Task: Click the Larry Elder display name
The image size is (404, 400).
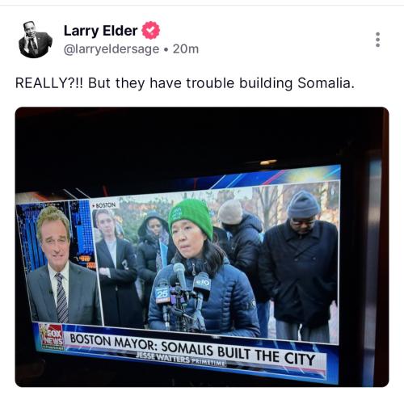Action: click(x=100, y=31)
